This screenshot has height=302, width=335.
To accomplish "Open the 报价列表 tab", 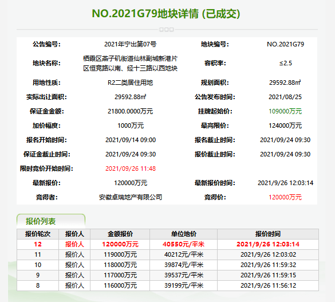I will (51, 221).
